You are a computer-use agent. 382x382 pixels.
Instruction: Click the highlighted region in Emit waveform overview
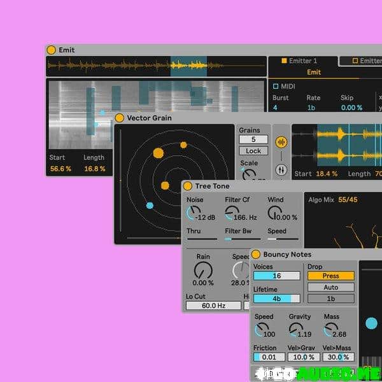click(x=189, y=66)
